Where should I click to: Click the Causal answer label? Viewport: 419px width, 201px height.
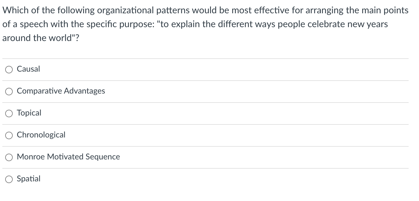(28, 69)
